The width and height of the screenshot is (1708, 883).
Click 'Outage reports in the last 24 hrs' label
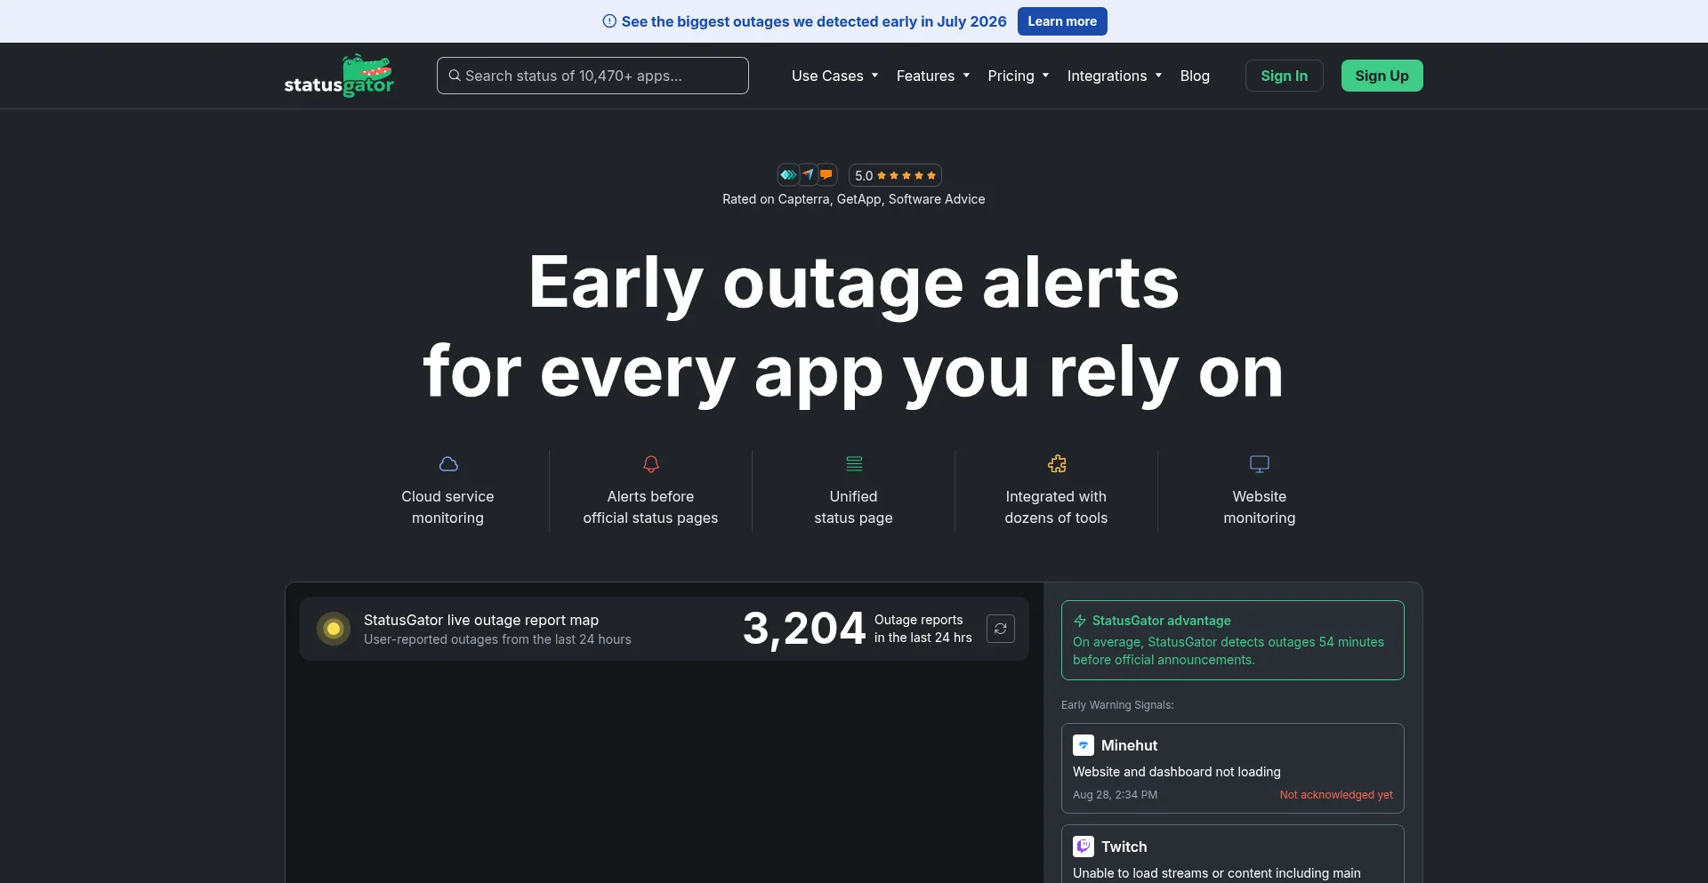[923, 629]
